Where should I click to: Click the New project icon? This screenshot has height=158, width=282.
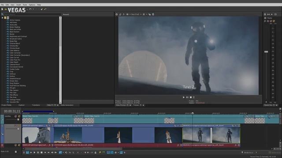(2, 9)
